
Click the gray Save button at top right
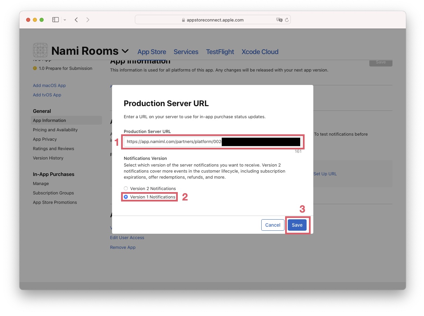point(381,62)
